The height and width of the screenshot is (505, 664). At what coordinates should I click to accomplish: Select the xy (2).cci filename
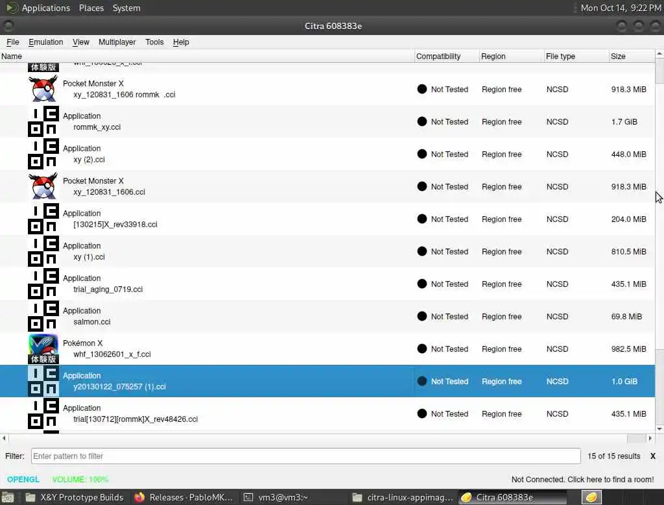click(89, 160)
